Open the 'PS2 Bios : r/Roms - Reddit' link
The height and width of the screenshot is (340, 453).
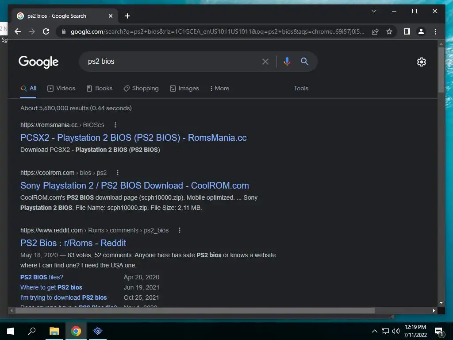click(x=73, y=243)
